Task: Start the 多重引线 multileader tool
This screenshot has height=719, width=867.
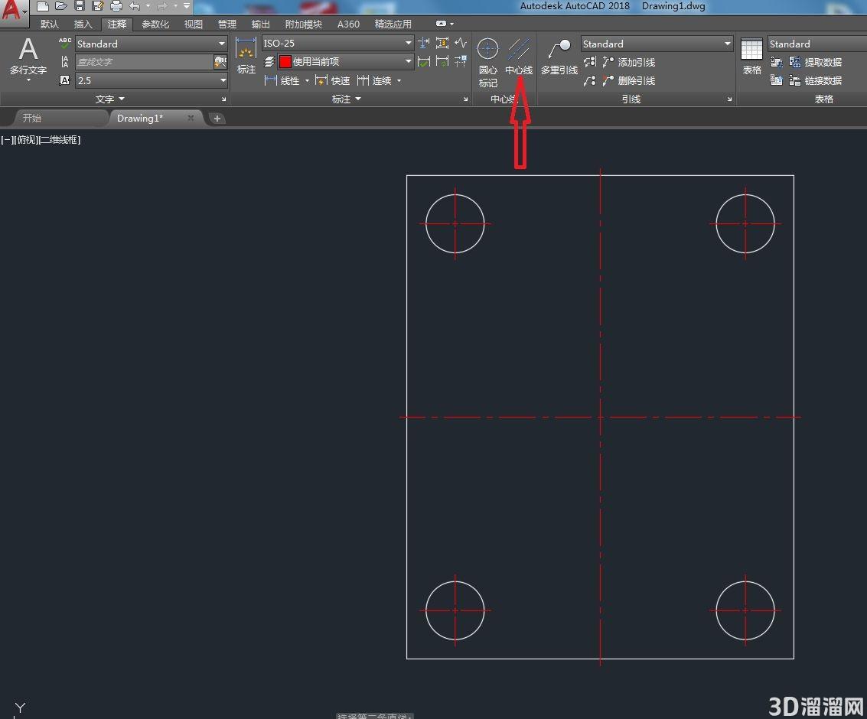Action: point(559,56)
